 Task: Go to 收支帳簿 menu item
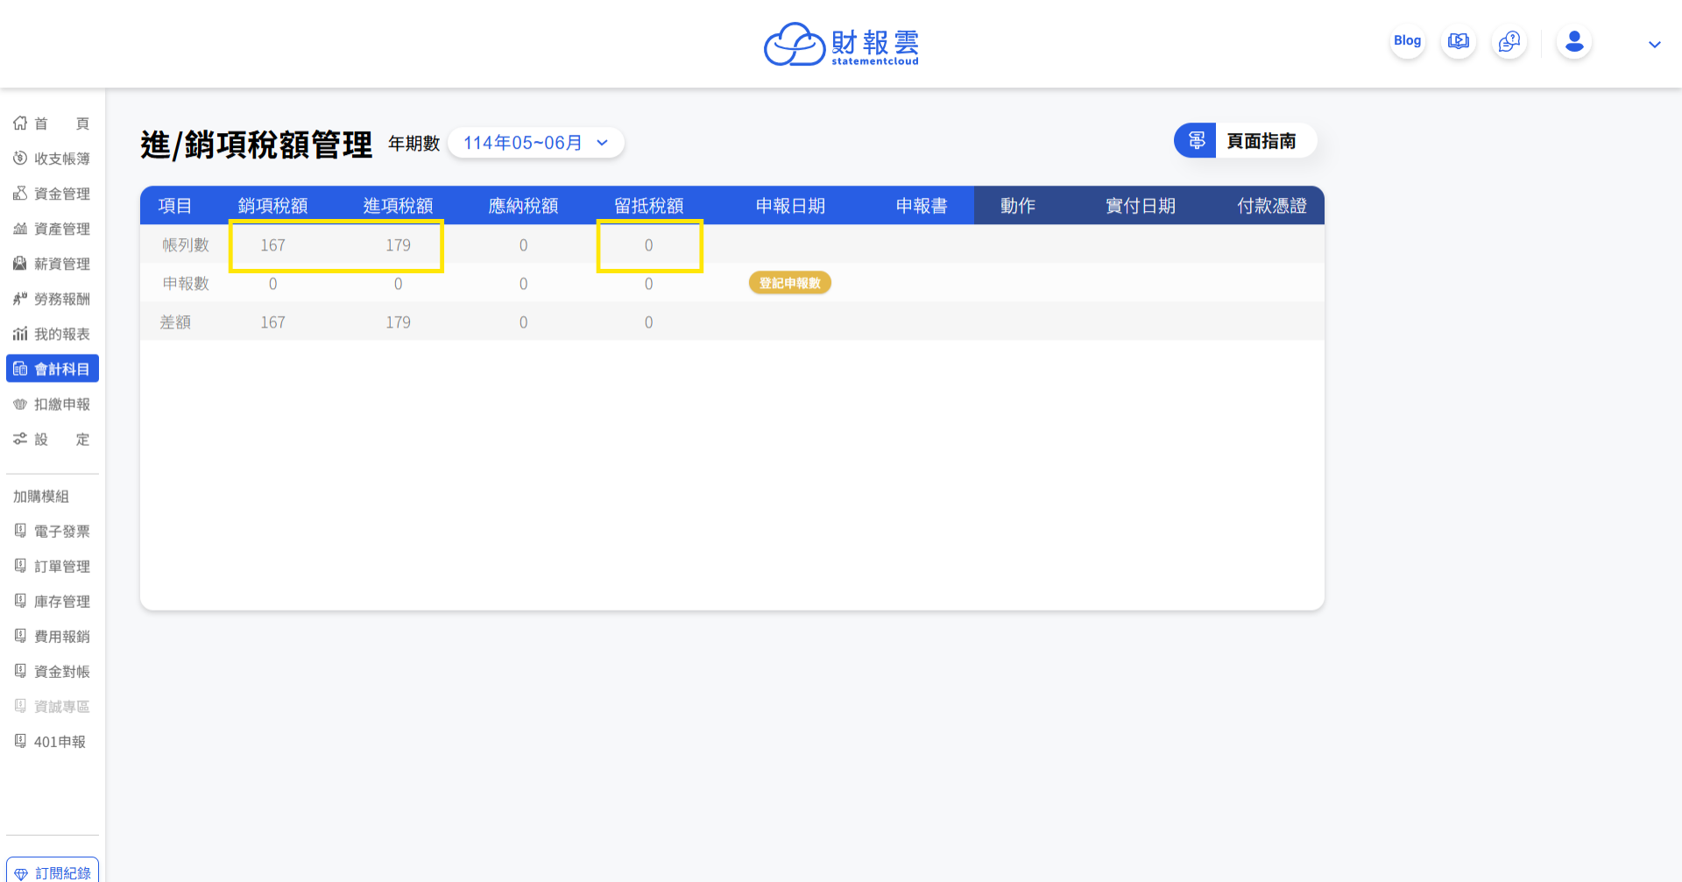tap(53, 159)
